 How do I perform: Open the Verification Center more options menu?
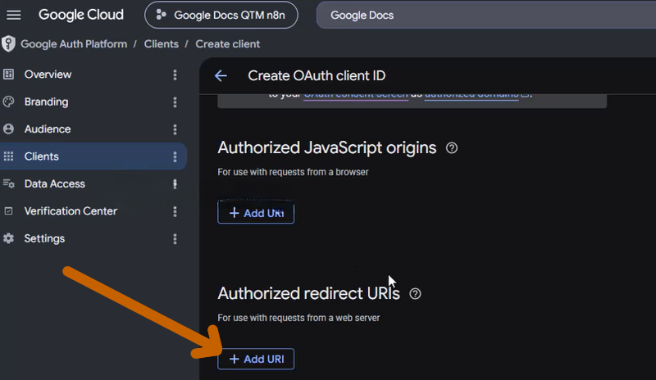point(175,211)
